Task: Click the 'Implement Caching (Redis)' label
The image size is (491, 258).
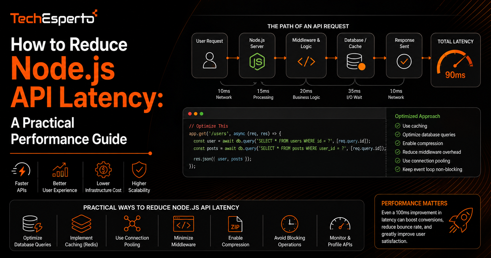Action: point(81,241)
